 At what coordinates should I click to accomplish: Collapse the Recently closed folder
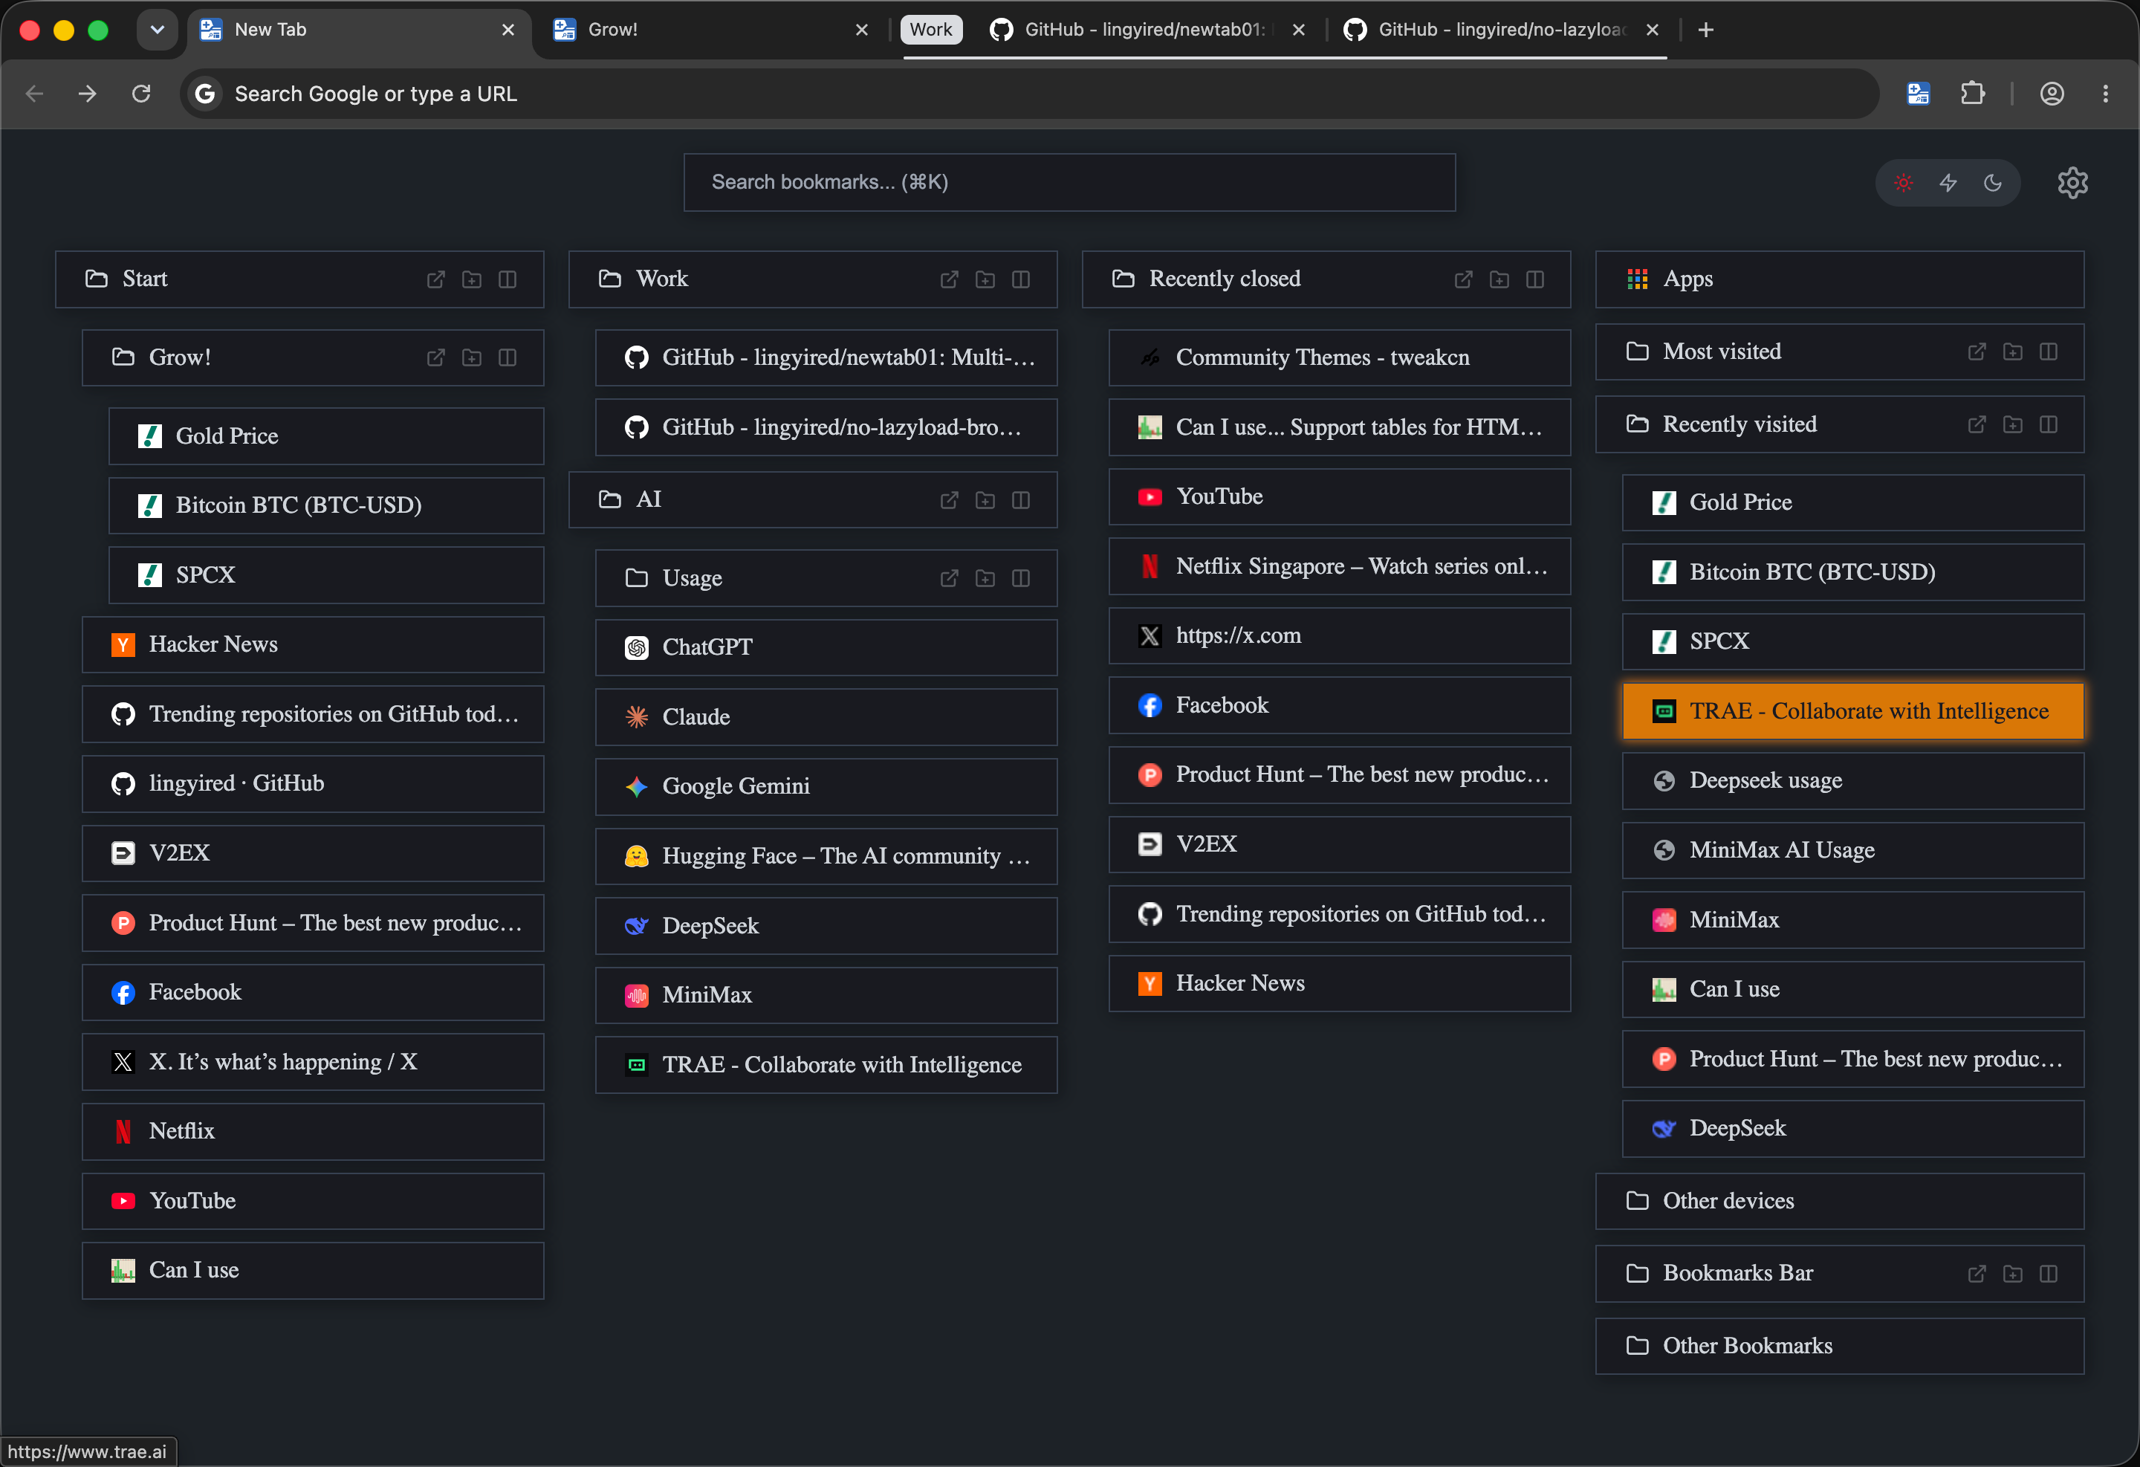(1326, 279)
